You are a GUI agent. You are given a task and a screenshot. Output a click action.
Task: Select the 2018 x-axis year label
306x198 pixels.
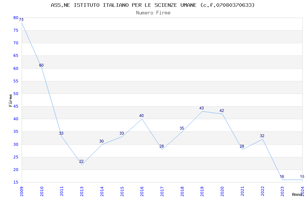pos(182,192)
